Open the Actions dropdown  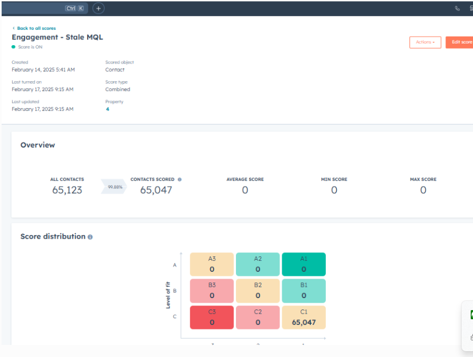coord(425,42)
